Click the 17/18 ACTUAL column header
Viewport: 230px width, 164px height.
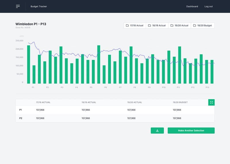pyautogui.click(x=43, y=102)
